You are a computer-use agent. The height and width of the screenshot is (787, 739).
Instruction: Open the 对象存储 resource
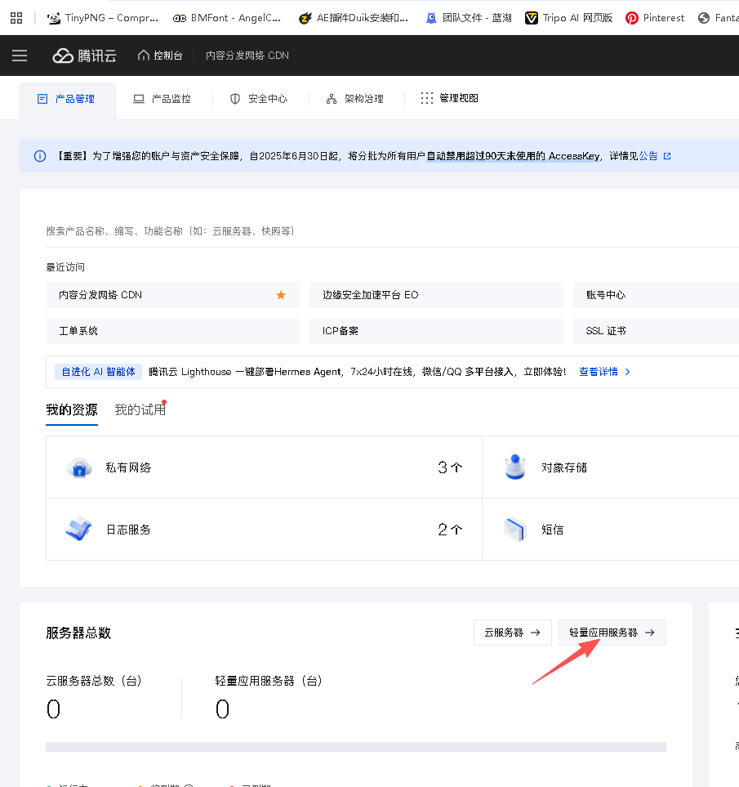pos(564,467)
